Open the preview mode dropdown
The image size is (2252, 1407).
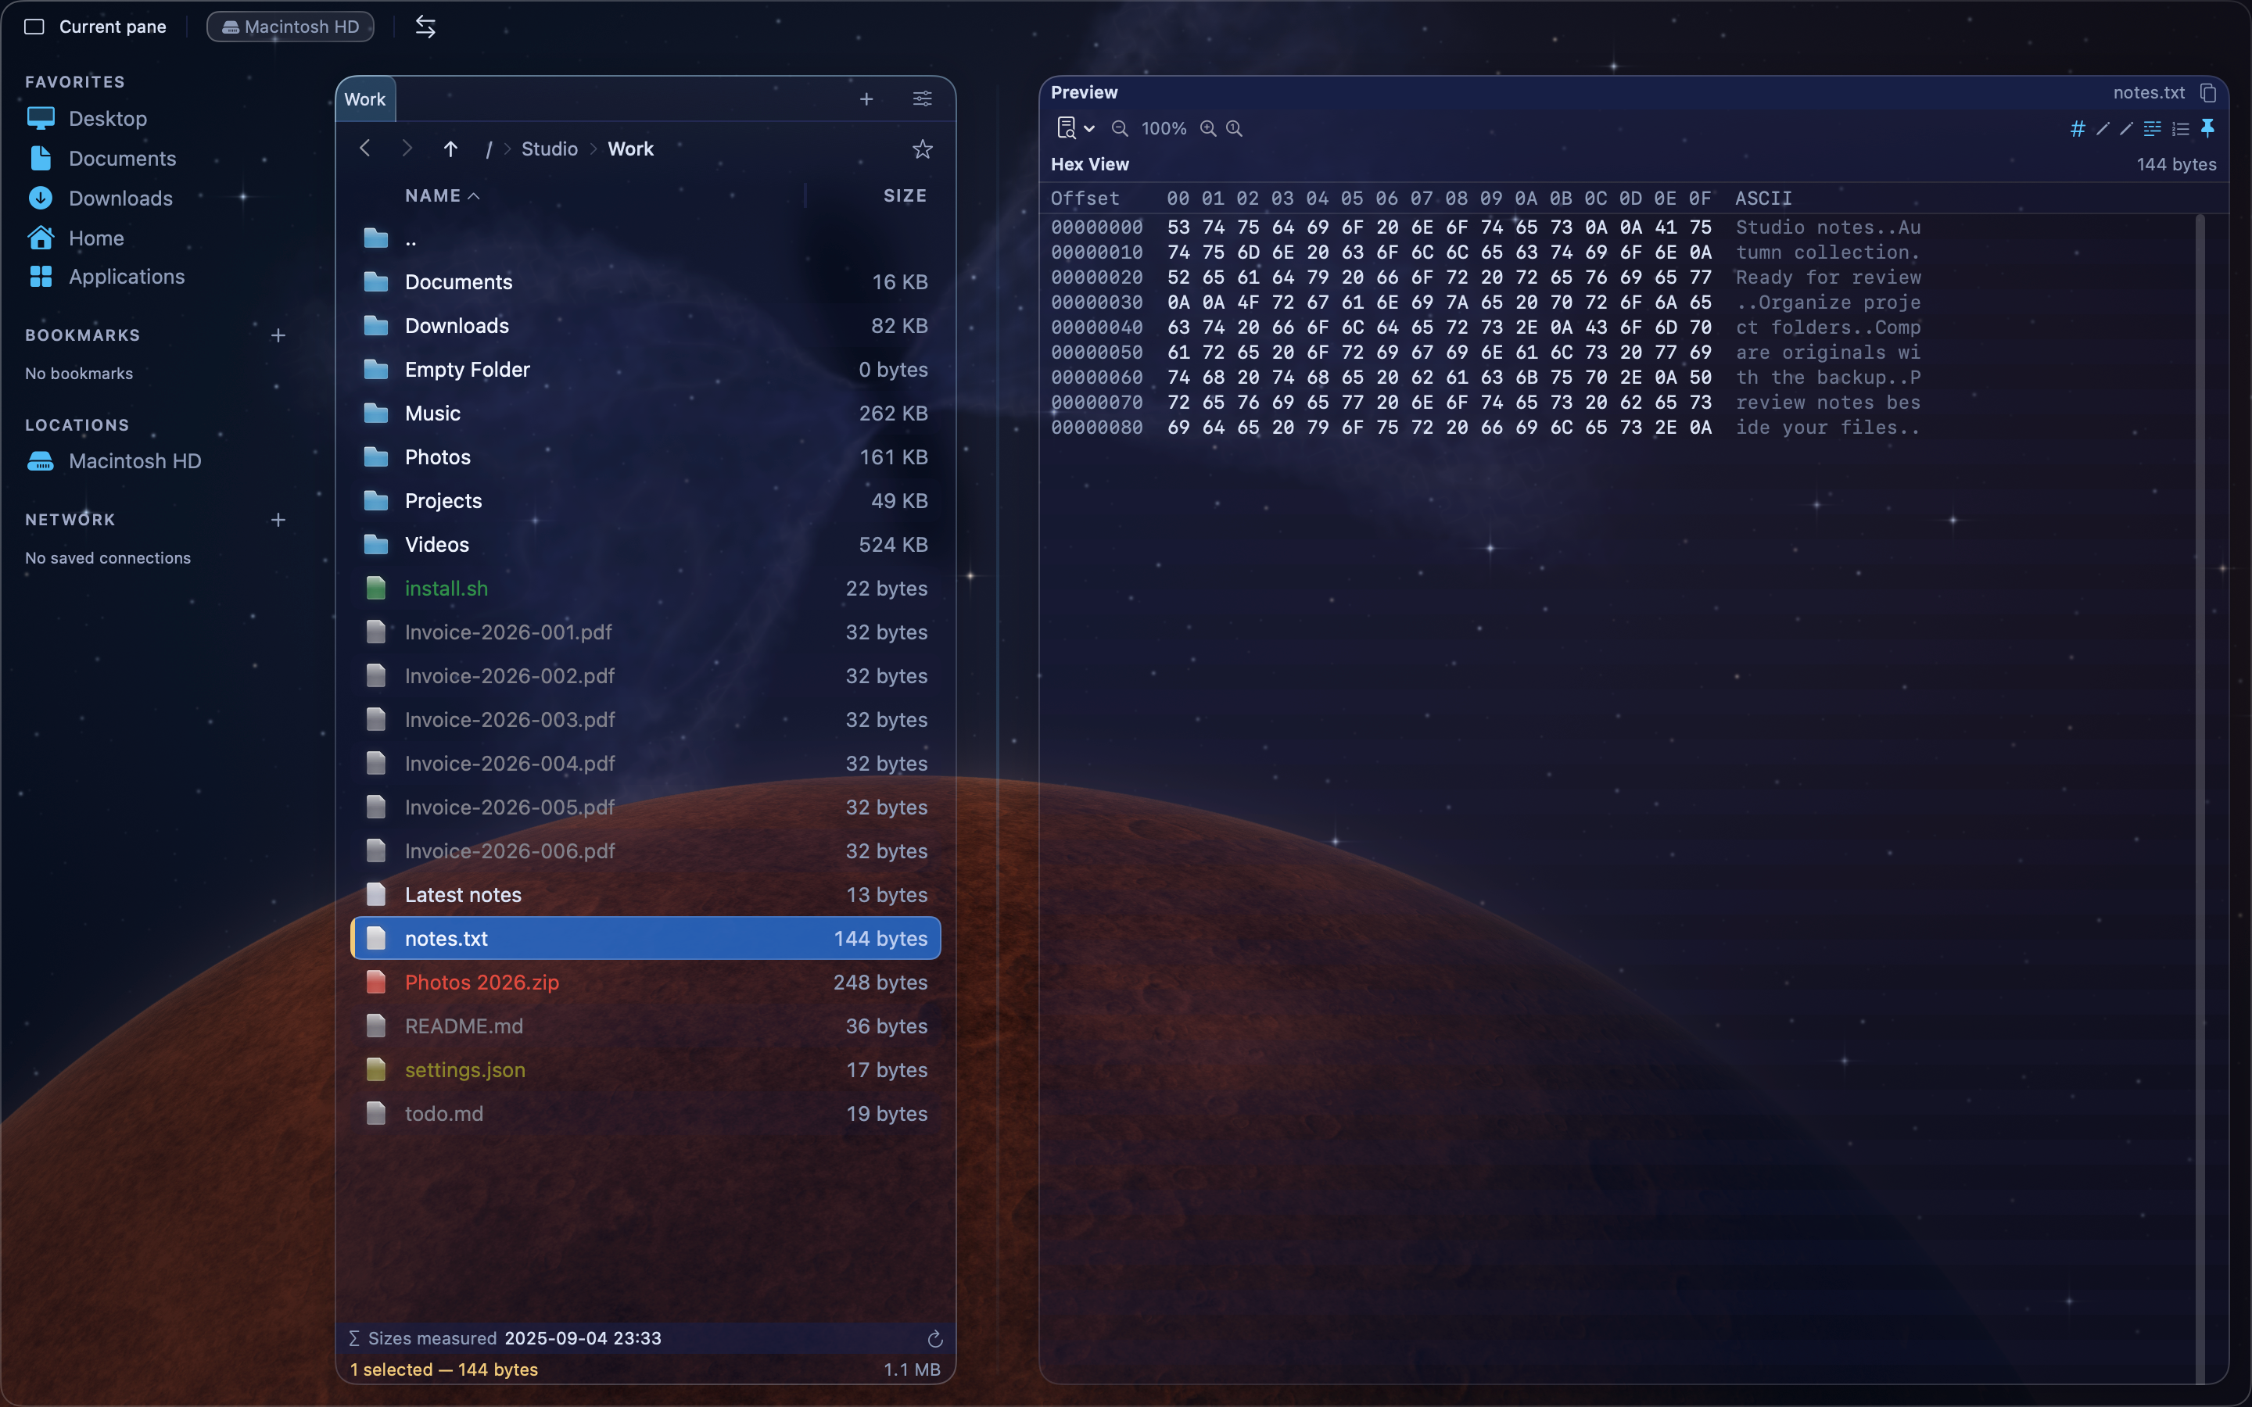point(1076,128)
